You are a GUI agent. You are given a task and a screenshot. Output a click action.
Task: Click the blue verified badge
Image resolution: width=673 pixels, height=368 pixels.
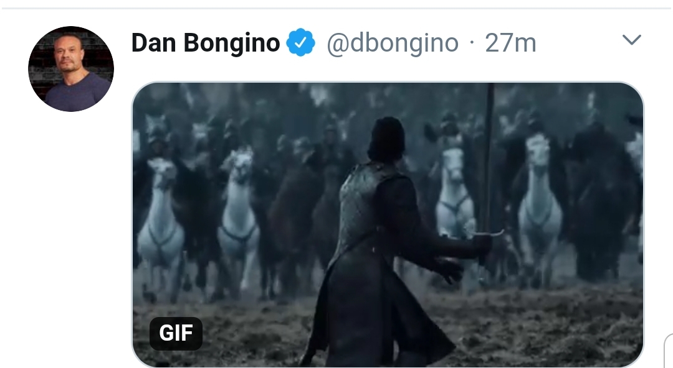[300, 42]
